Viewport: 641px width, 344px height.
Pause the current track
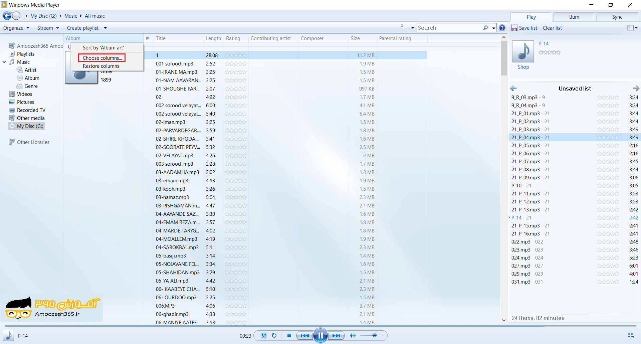coord(320,335)
